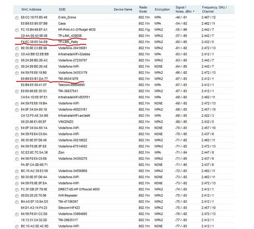Select the TIM-36837541 radio button
This screenshot has height=229, width=254.
tap(17, 92)
